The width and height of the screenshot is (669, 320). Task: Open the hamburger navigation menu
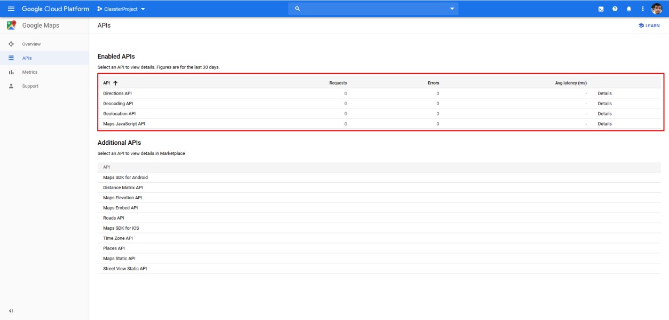(x=11, y=9)
